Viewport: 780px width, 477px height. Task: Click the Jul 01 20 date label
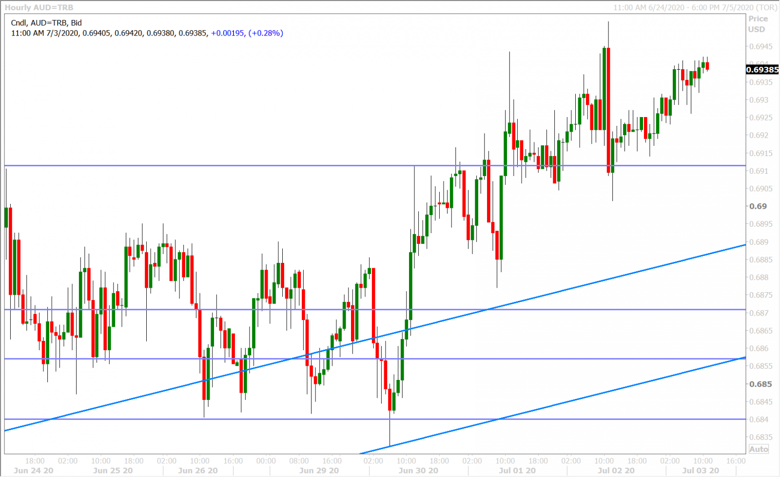517,471
